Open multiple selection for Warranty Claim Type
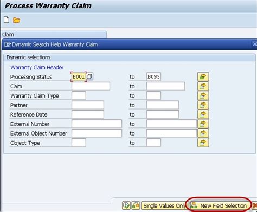The width and height of the screenshot is (257, 212). pos(203,95)
